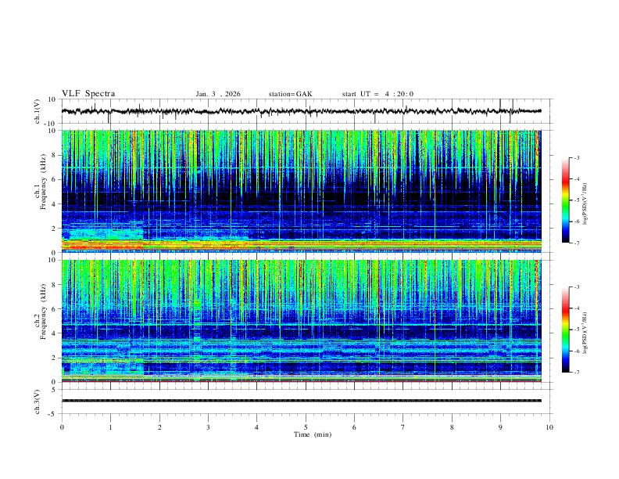Click the "VLF Spectra" plot title
Screen dimensions: 619x479
pos(88,94)
